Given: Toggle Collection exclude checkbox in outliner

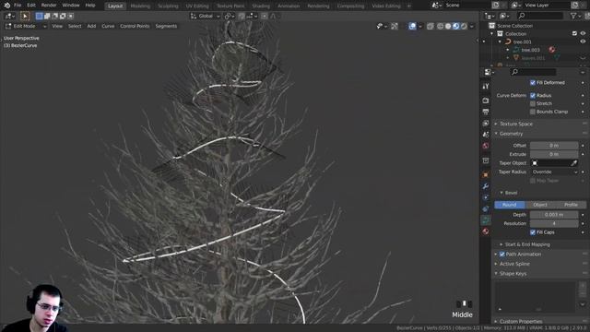Looking at the screenshot, I should [x=574, y=33].
